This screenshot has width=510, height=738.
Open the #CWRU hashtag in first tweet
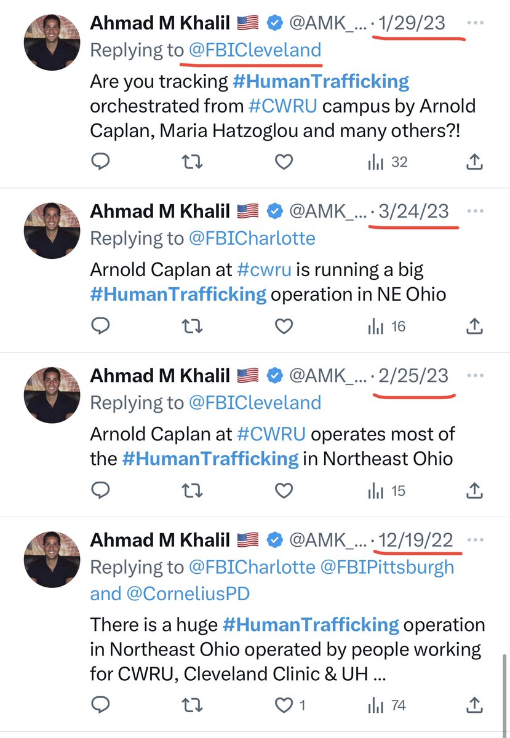coord(283,106)
